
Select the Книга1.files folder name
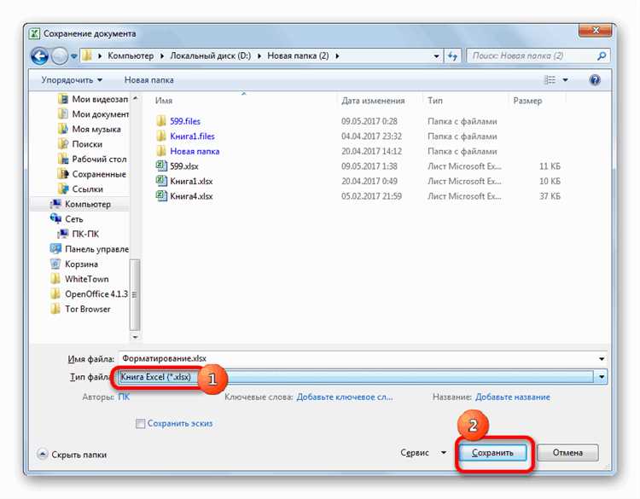point(192,136)
